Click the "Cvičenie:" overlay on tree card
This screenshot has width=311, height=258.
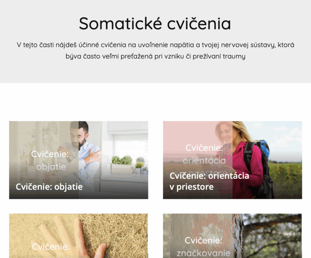coord(203,240)
